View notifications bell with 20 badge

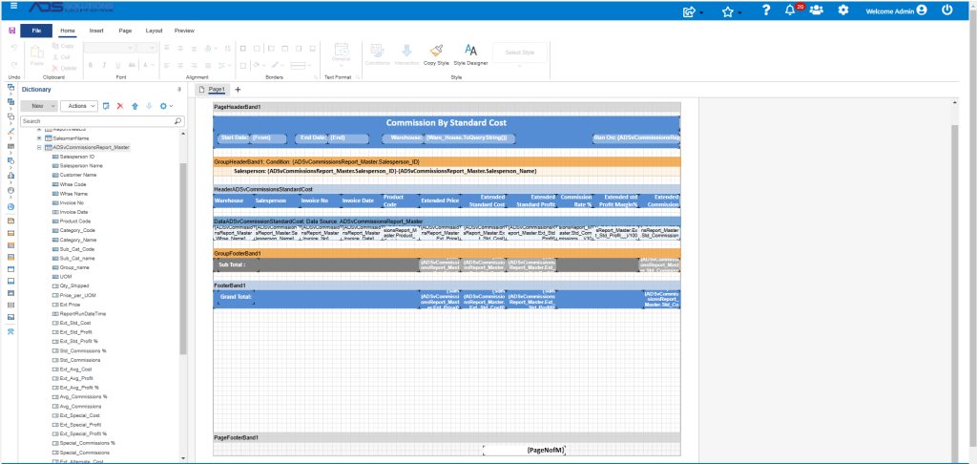pyautogui.click(x=790, y=10)
